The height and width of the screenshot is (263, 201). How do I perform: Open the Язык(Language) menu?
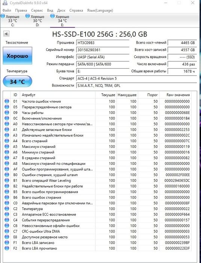pos(100,11)
